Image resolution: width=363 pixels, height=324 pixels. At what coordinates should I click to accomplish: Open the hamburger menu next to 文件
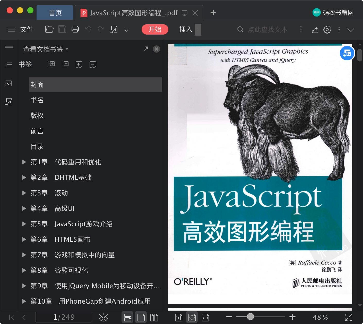[x=11, y=29]
